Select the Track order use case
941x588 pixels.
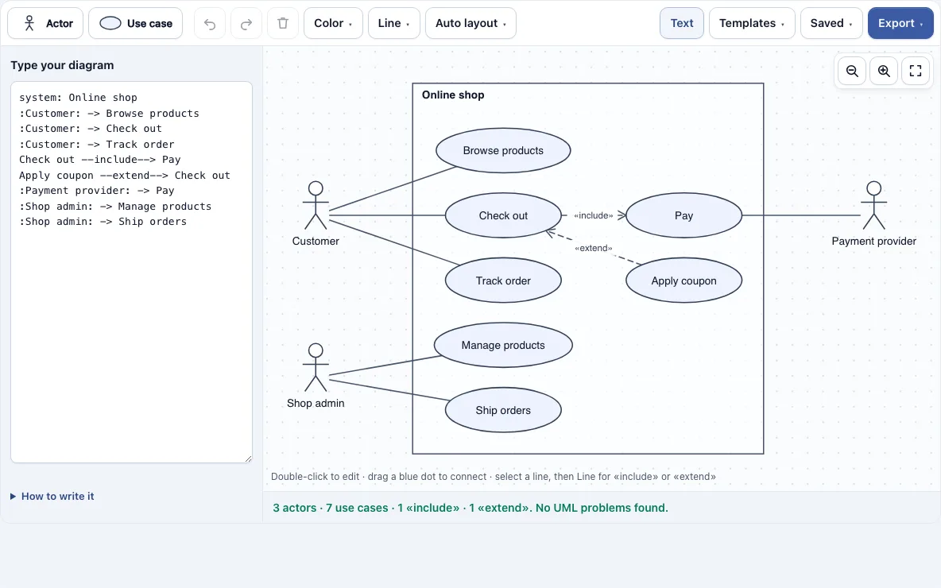[503, 280]
